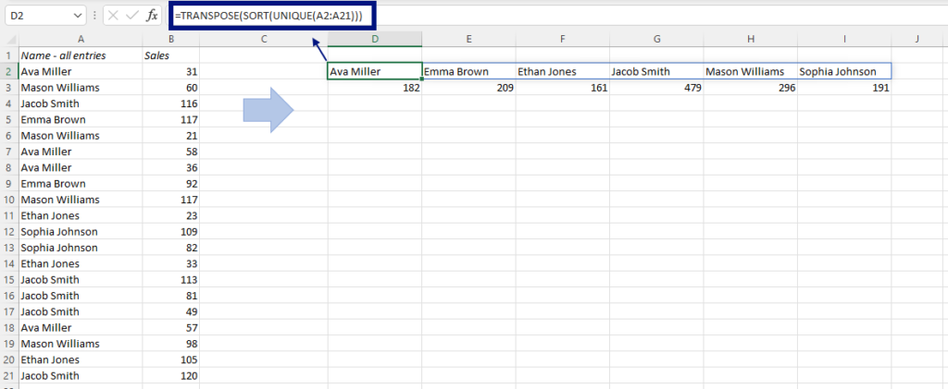Select row 5 header

point(9,119)
